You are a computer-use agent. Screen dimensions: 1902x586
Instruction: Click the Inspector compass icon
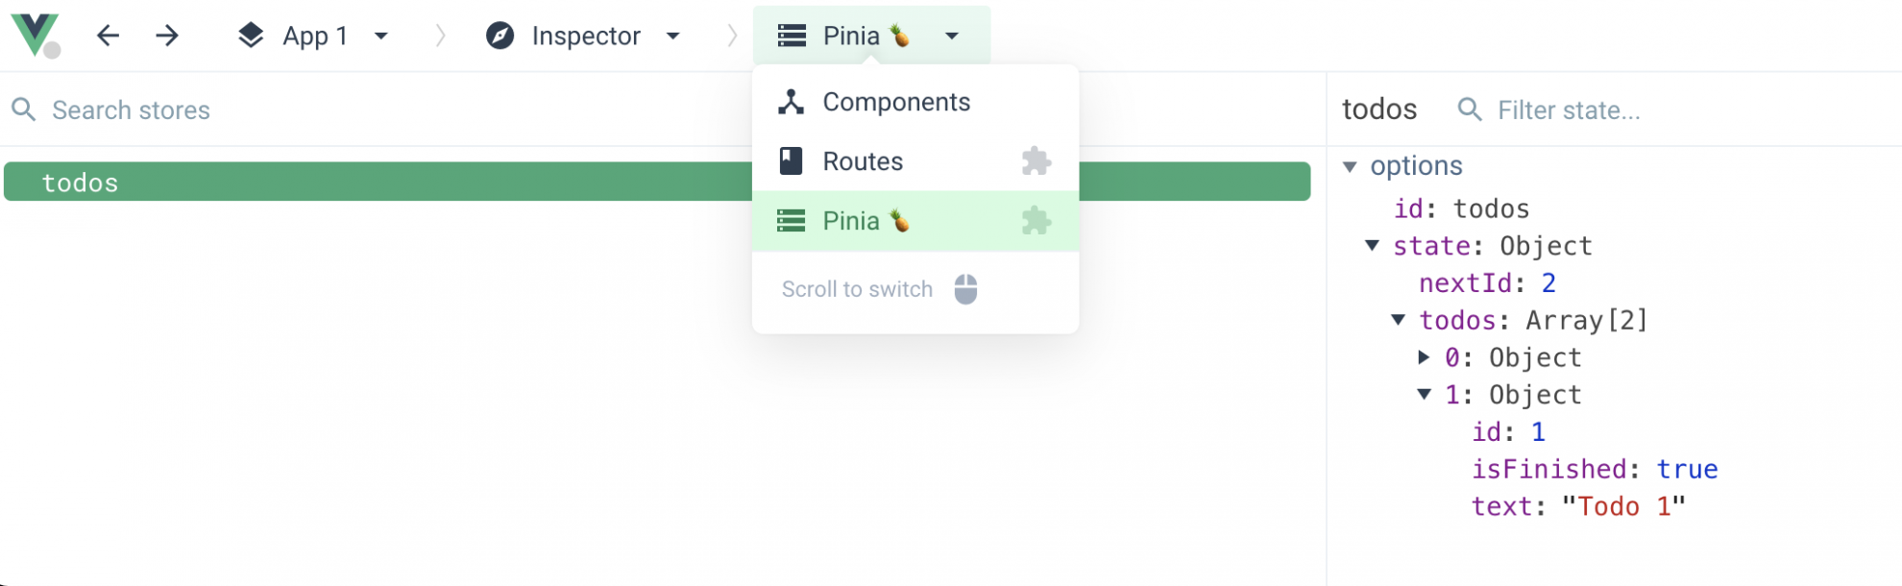[500, 36]
